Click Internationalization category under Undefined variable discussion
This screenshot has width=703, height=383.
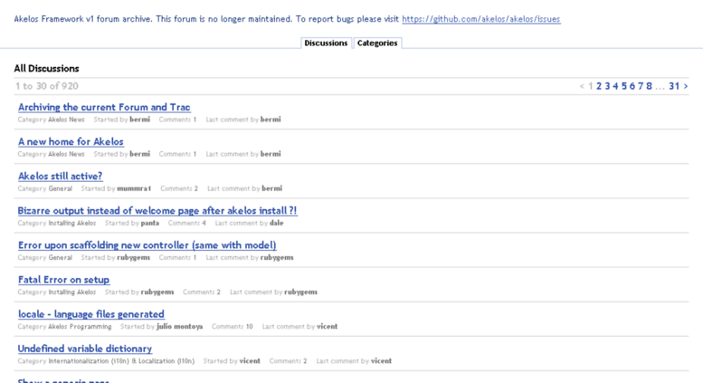pyautogui.click(x=121, y=361)
